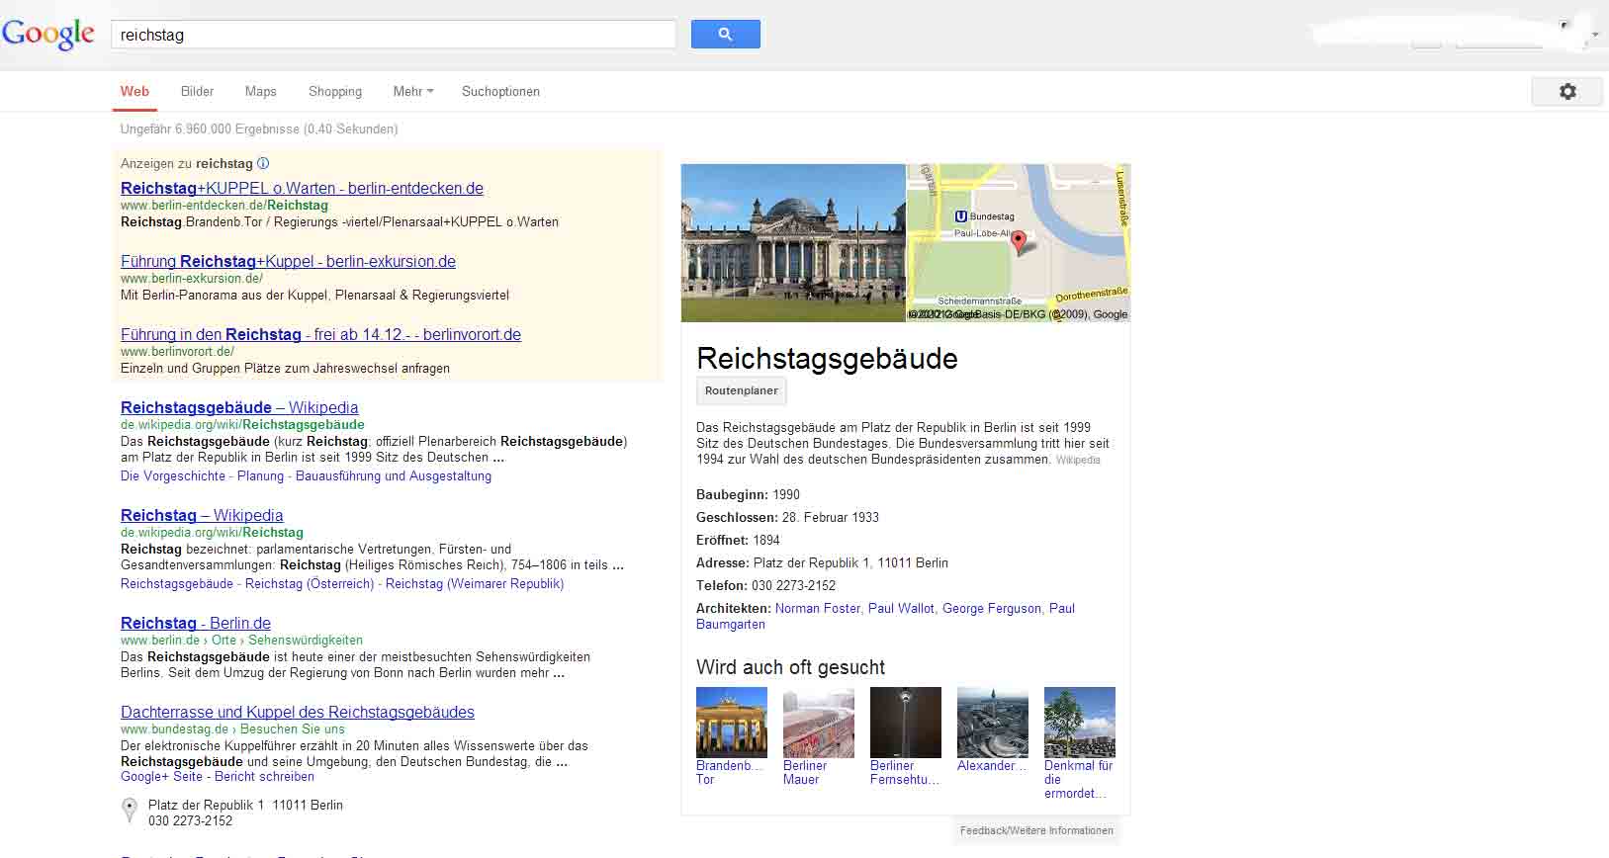This screenshot has height=858, width=1609.
Task: Open Berliner Fernsehturm thumbnail
Action: click(x=906, y=723)
